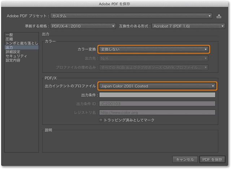
Task: Select セキュリティ in the category list
Action: (16, 56)
